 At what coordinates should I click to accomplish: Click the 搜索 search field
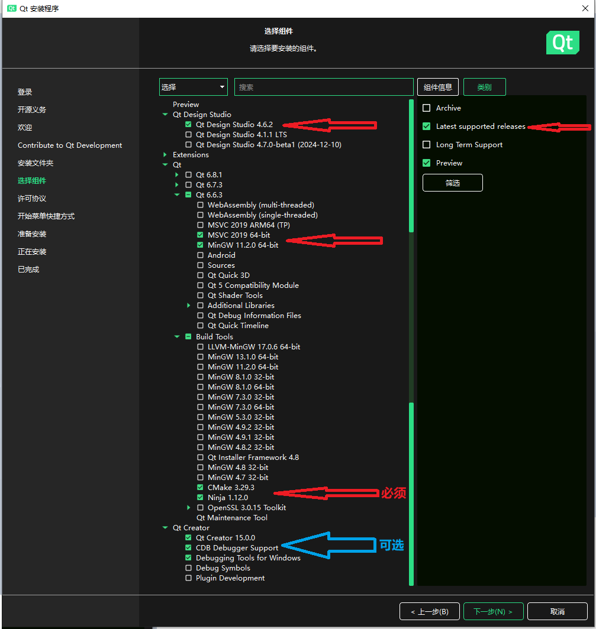click(x=324, y=87)
